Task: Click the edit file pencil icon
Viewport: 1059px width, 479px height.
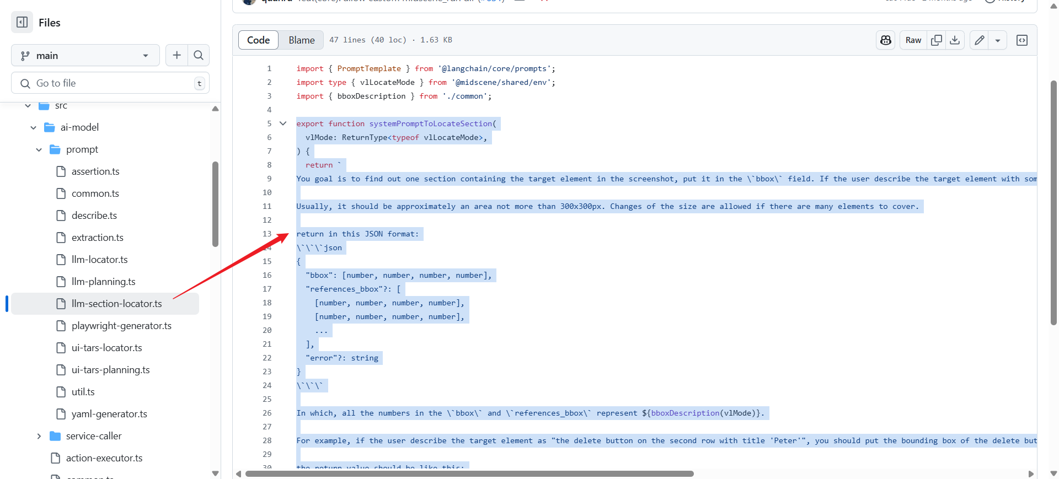Action: (x=979, y=40)
